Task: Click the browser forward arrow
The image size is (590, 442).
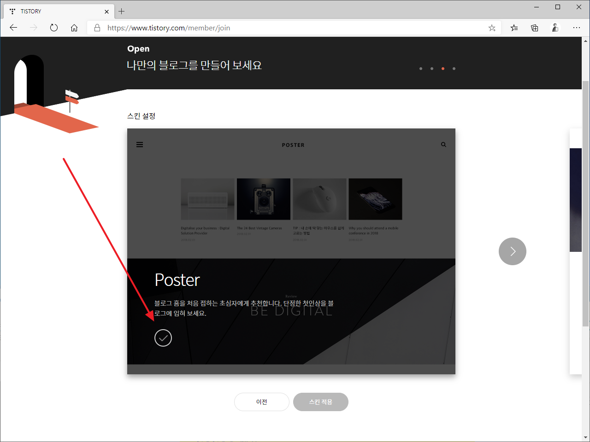Action: 34,28
